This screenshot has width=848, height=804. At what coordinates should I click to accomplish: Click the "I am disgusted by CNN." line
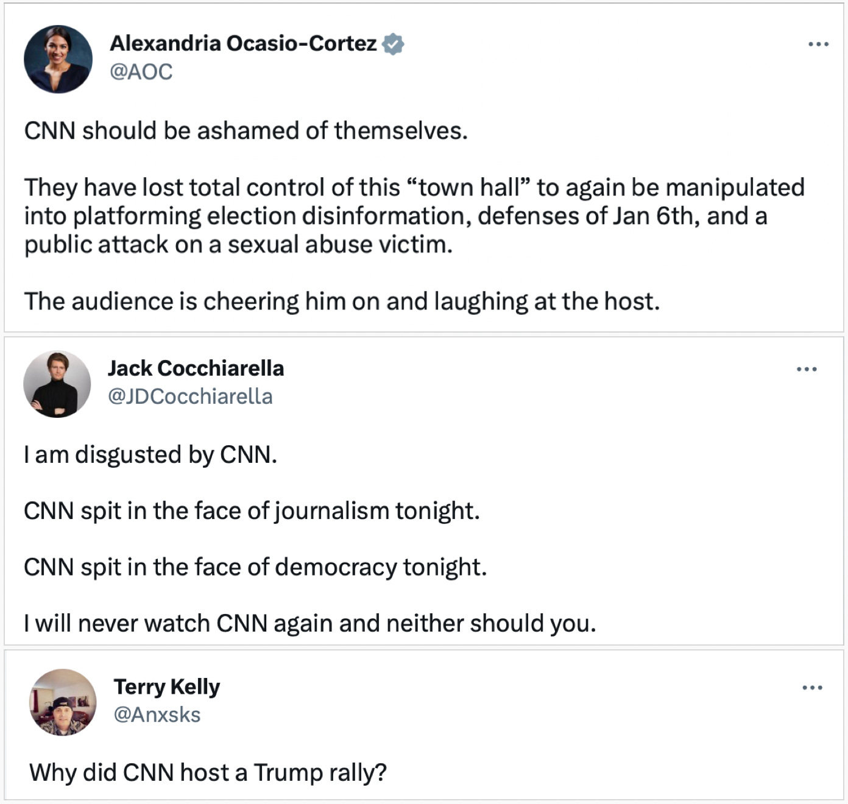point(150,455)
